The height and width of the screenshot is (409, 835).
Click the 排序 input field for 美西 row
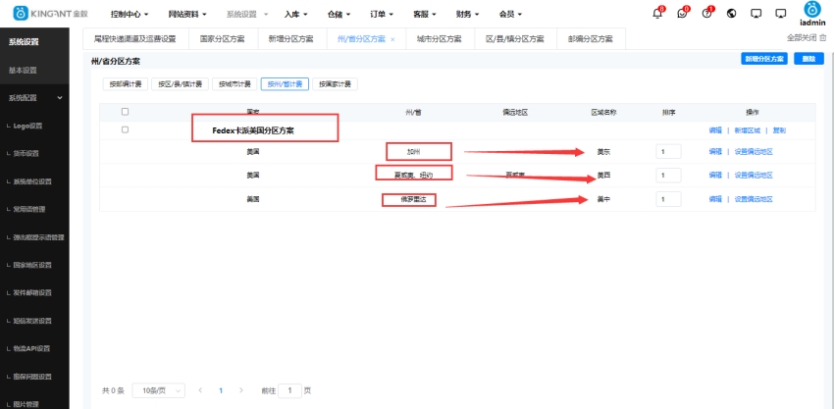668,176
